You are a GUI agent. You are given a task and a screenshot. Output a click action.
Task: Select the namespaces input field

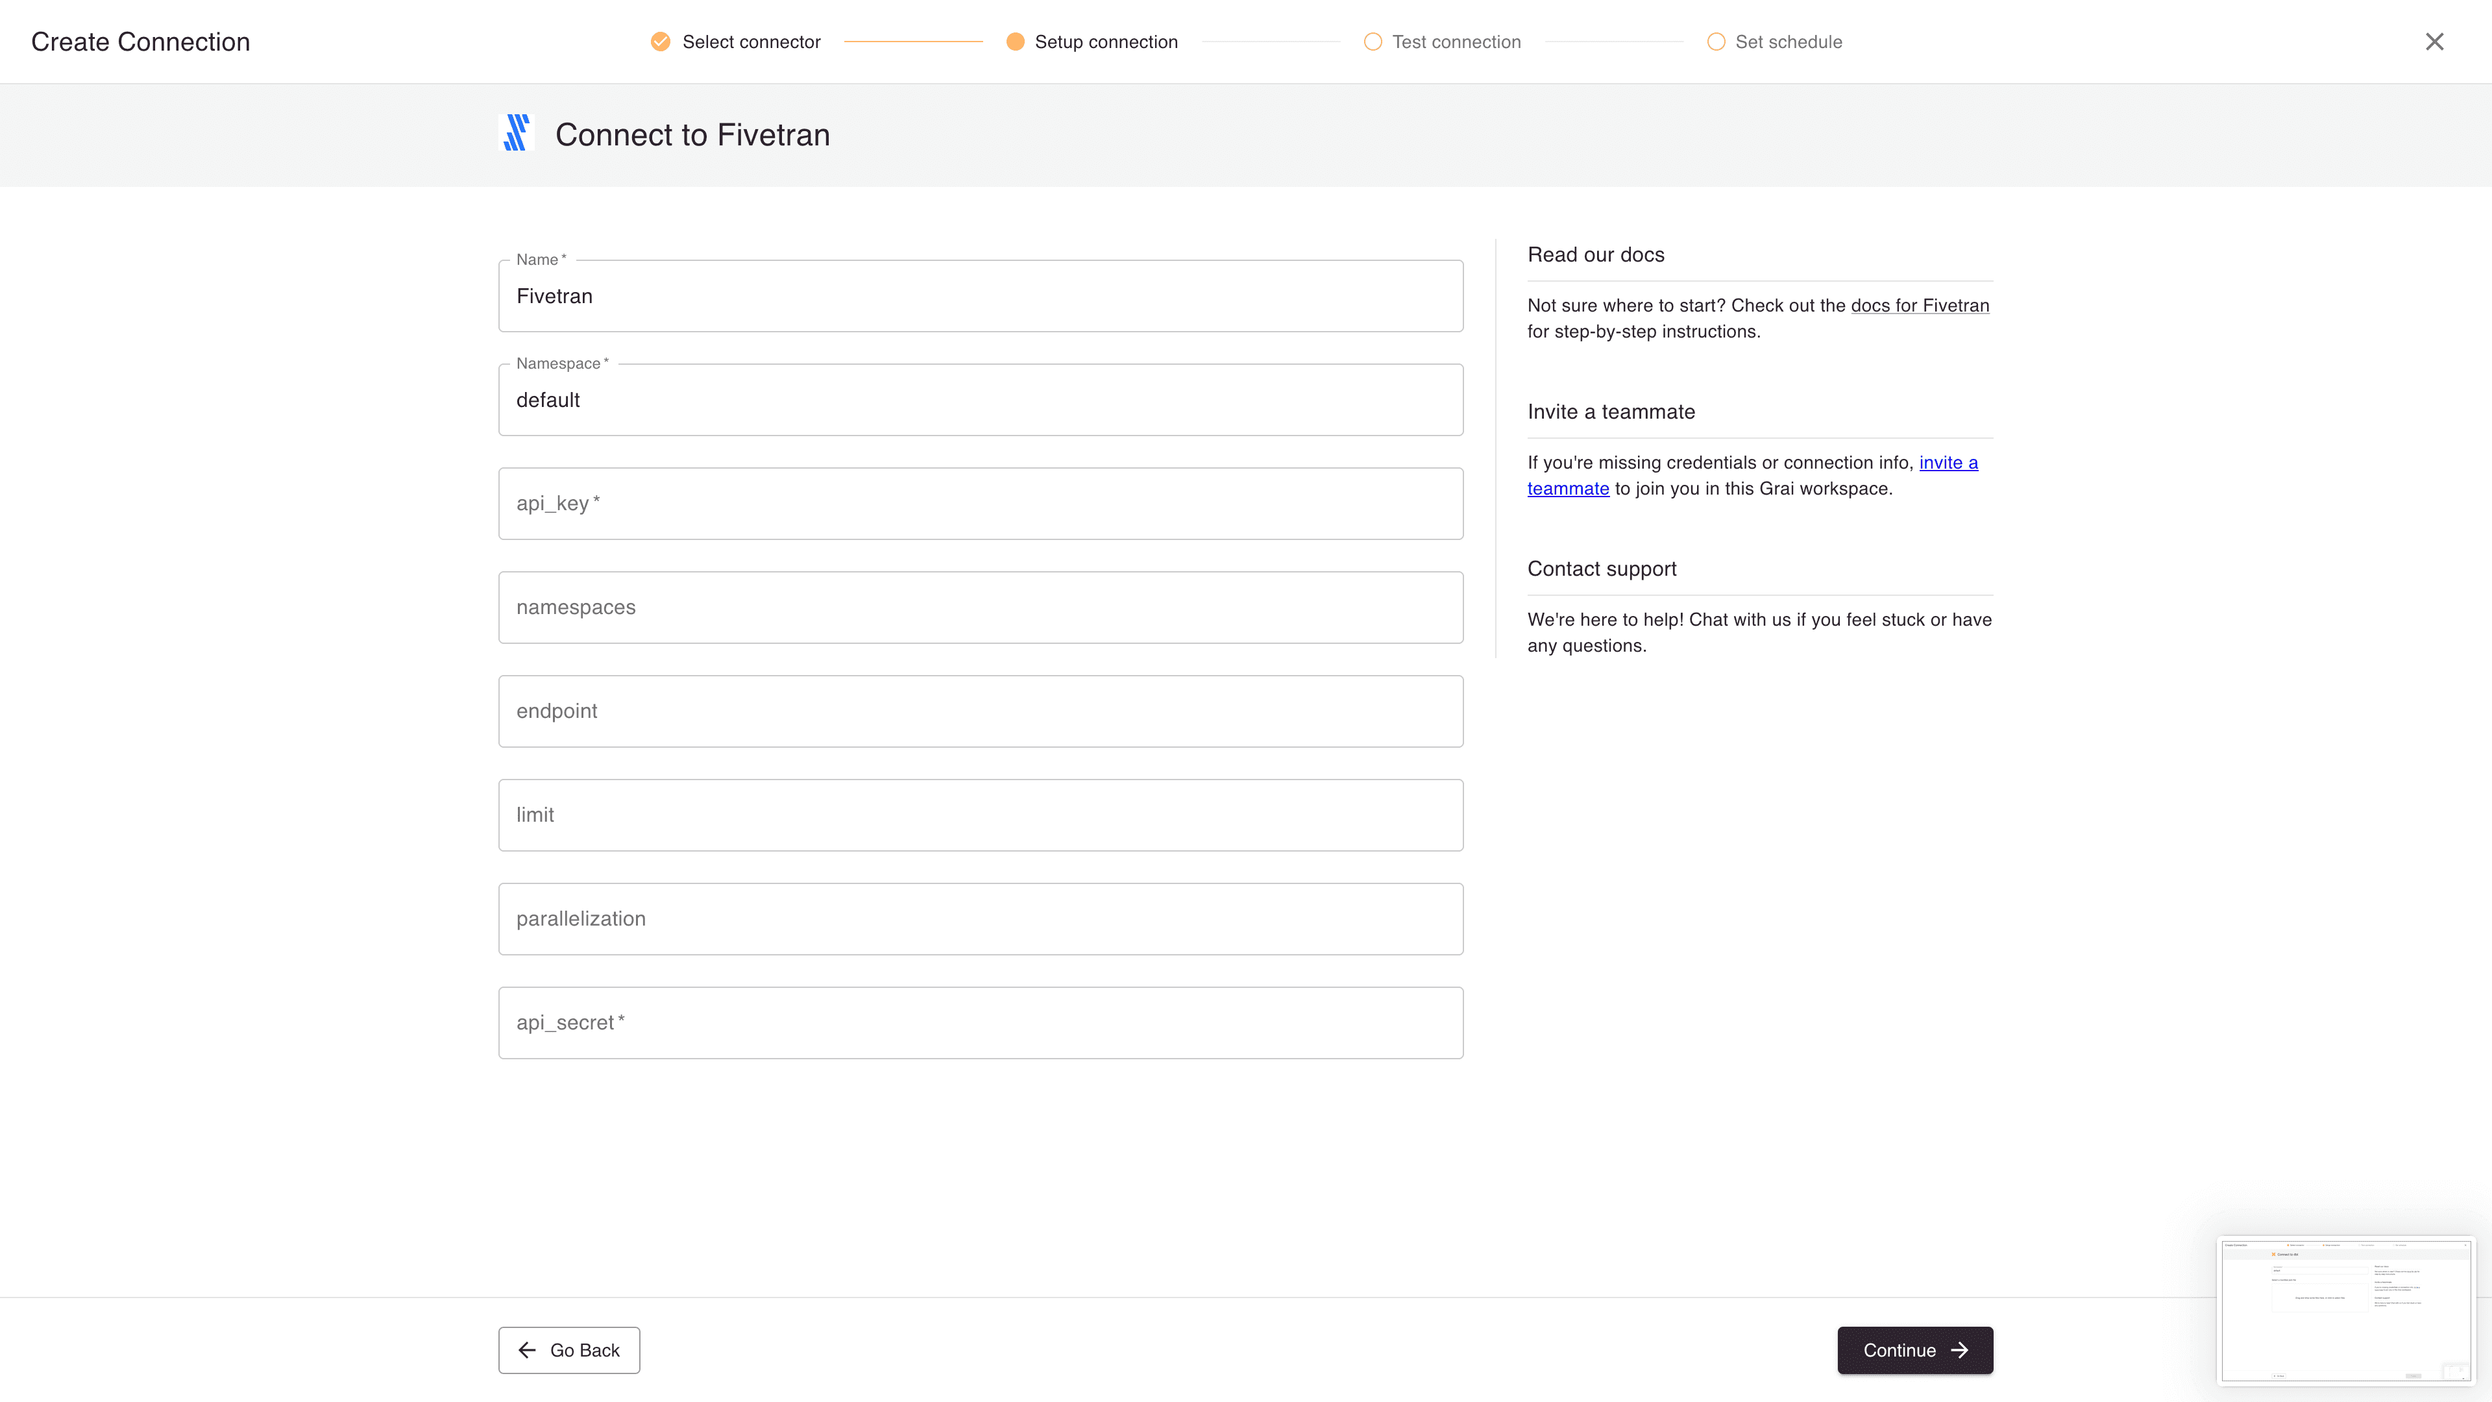(x=979, y=608)
